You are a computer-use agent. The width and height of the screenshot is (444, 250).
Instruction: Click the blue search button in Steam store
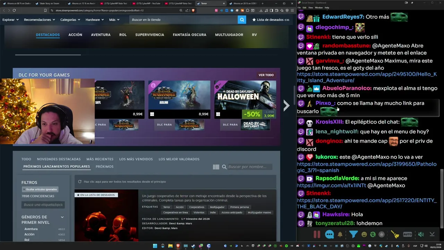242,20
